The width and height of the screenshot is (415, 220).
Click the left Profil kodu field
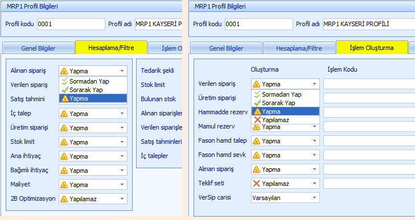71,24
